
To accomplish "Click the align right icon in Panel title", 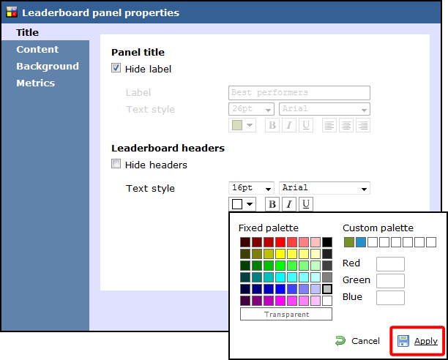I will pyautogui.click(x=362, y=125).
